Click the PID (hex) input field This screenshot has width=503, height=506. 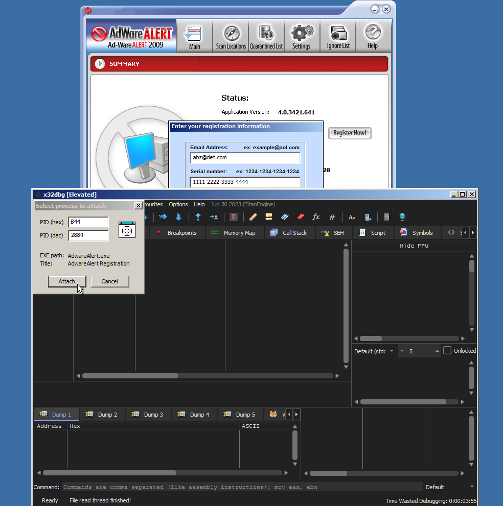(88, 222)
